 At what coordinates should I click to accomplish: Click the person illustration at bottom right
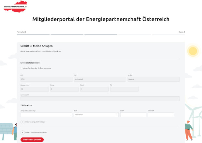188,130
